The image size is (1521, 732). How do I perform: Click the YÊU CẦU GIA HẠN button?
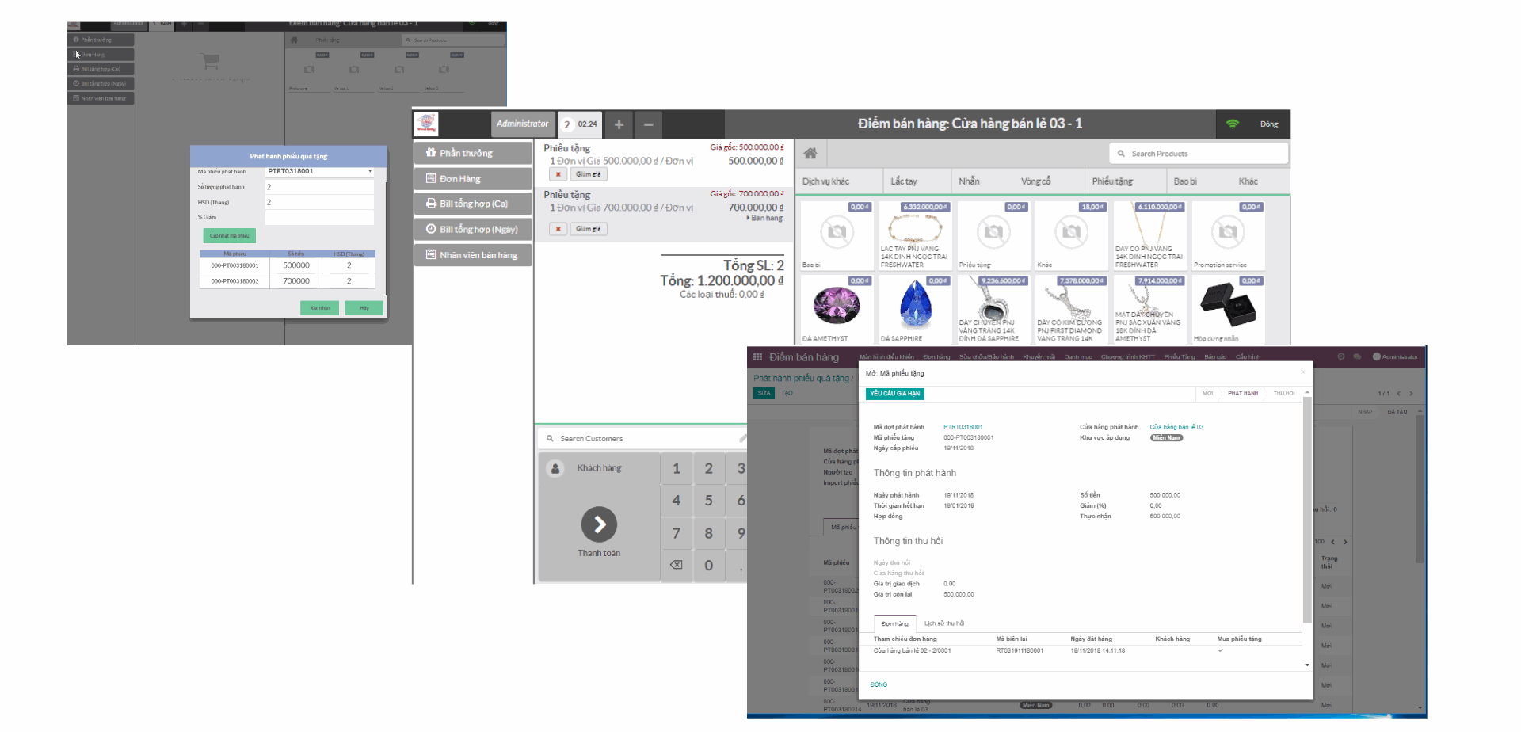[x=895, y=394]
